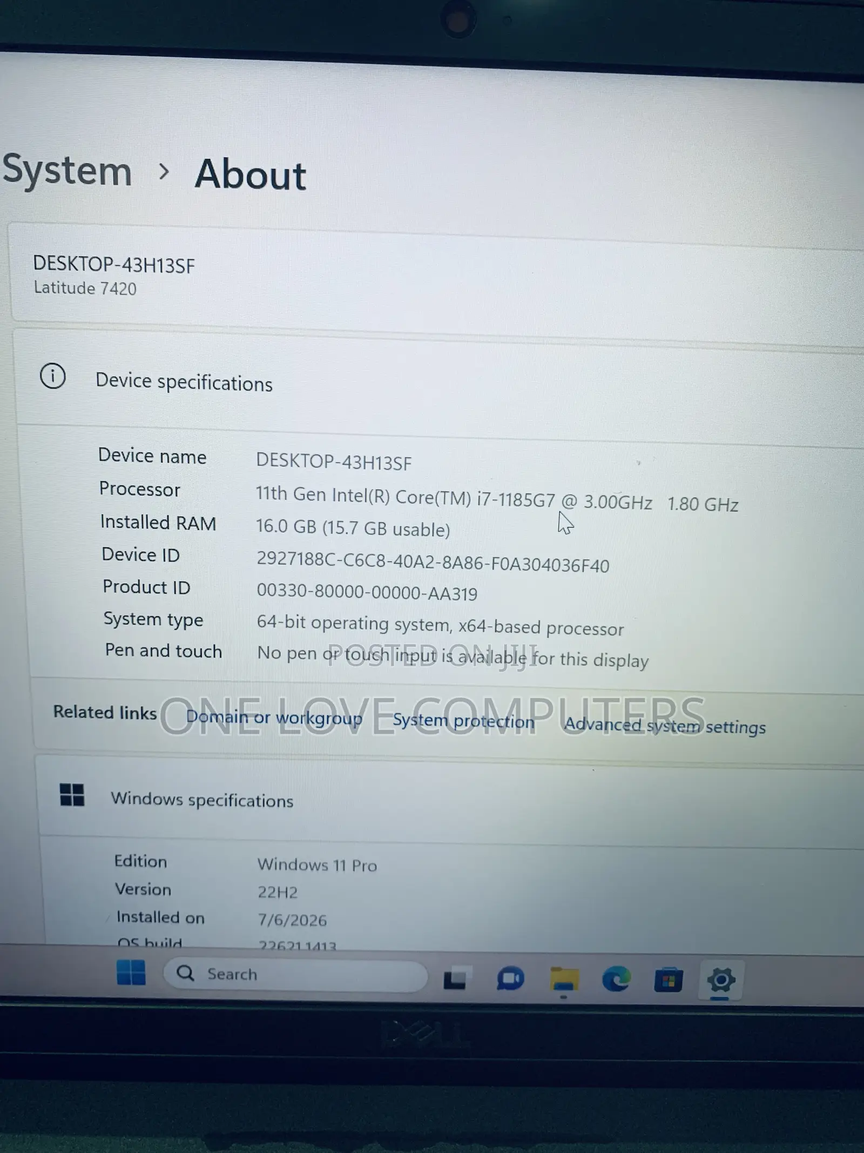The width and height of the screenshot is (864, 1153).
Task: Launch the Chat app from the taskbar
Action: pos(510,979)
